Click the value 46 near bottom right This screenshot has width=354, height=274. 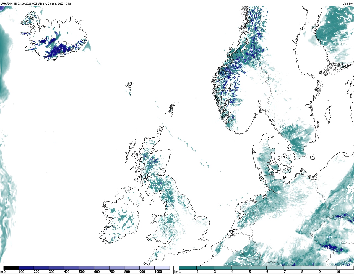328,247
